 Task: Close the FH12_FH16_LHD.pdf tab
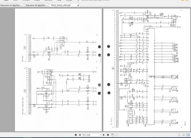78,5
